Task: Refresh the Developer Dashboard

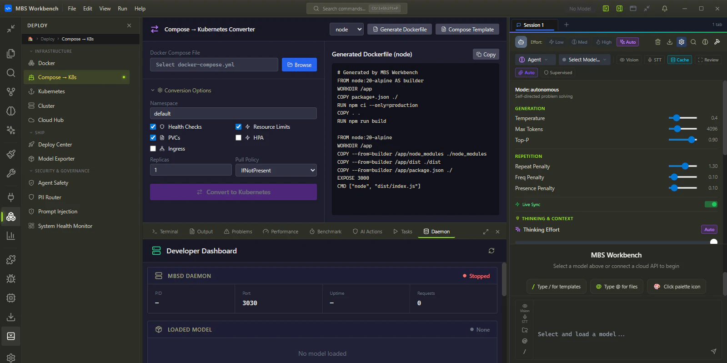Action: 491,251
